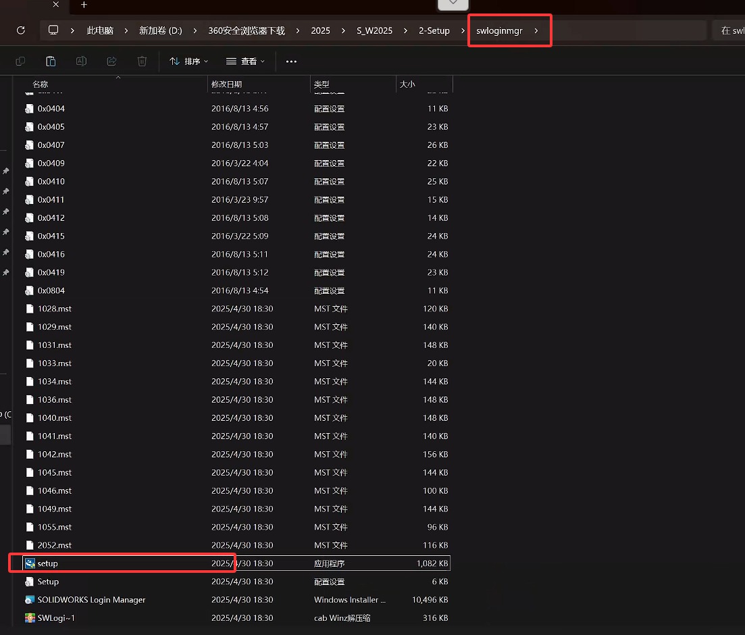The height and width of the screenshot is (635, 745).
Task: Click the delete trash icon in the toolbar
Action: pyautogui.click(x=142, y=61)
